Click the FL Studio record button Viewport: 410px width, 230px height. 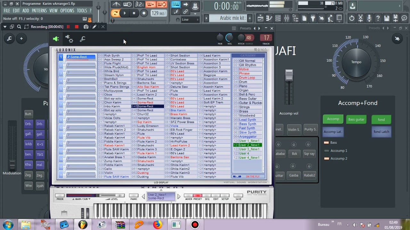[144, 13]
